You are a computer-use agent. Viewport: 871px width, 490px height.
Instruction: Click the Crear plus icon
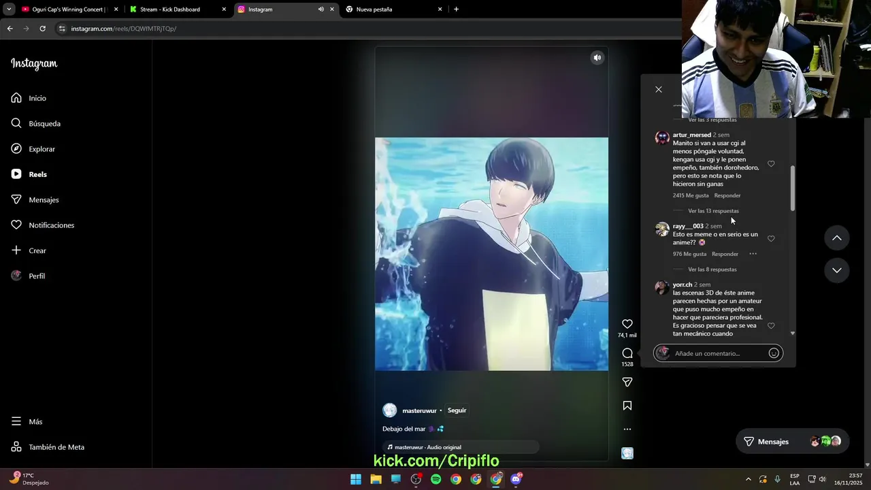point(16,250)
